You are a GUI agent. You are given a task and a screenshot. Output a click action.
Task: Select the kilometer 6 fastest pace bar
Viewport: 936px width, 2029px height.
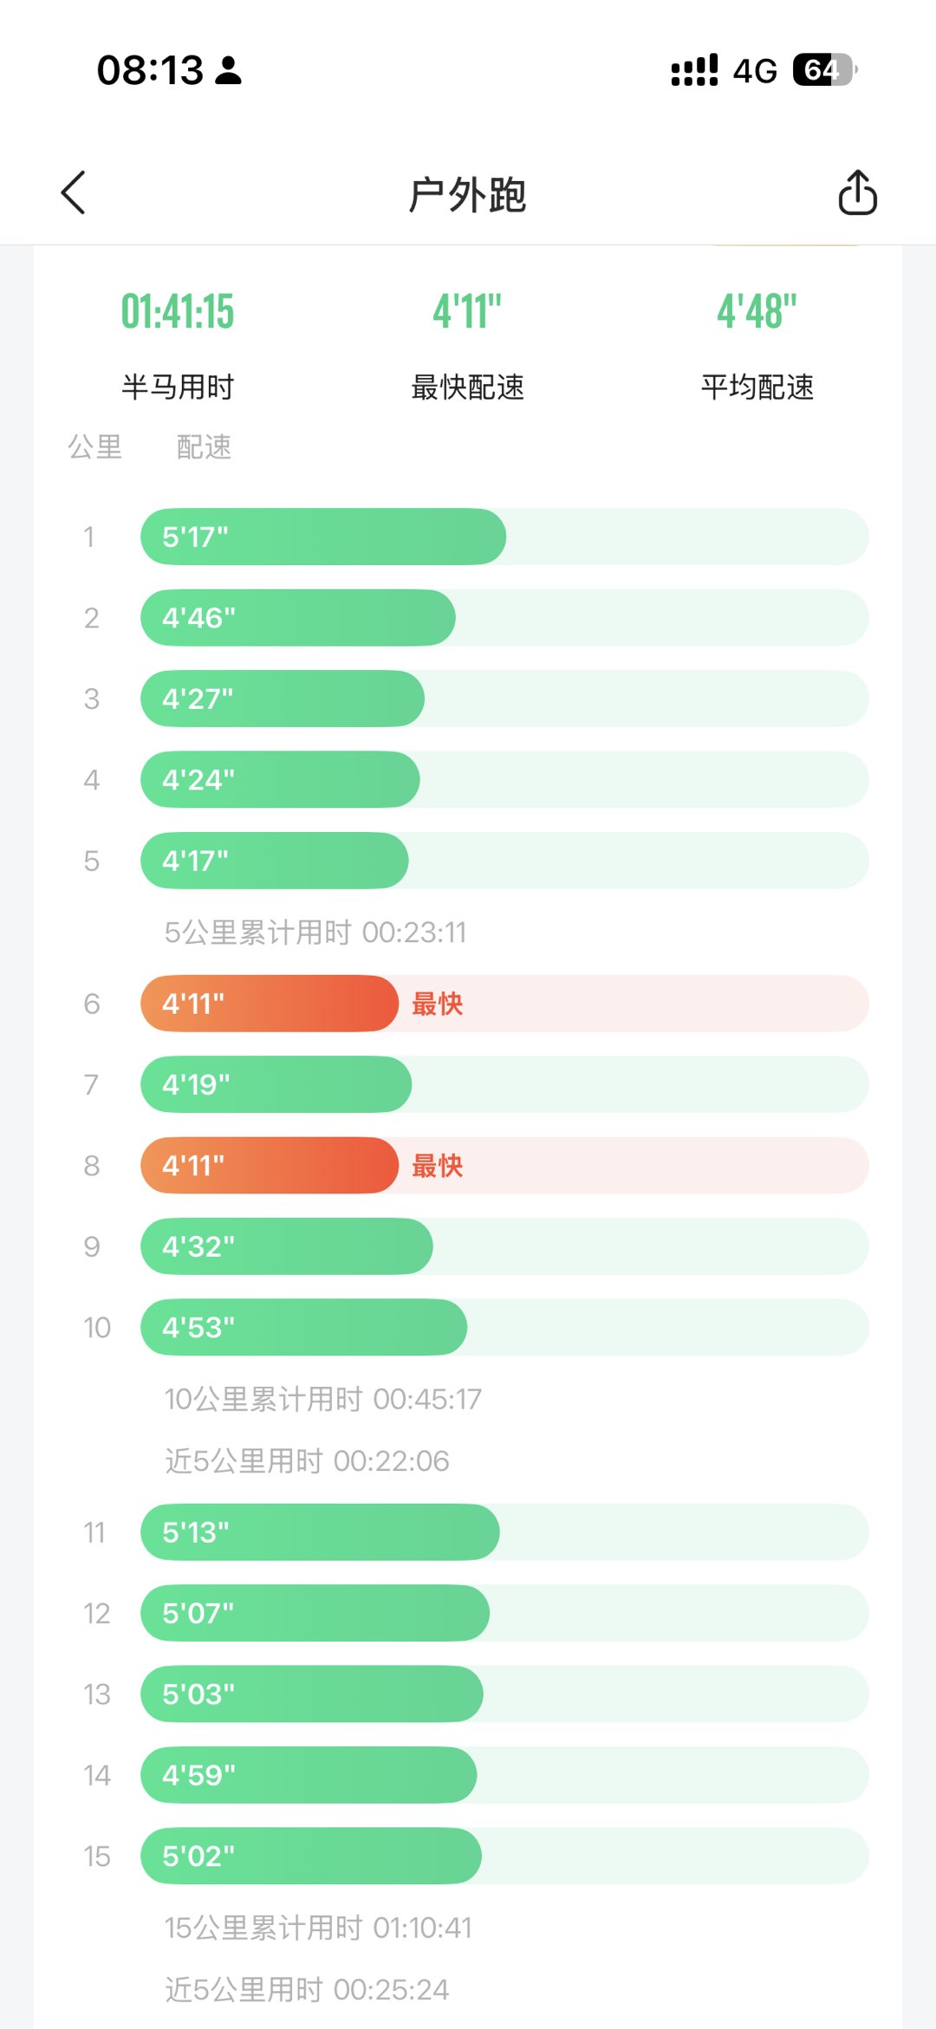(x=270, y=1004)
